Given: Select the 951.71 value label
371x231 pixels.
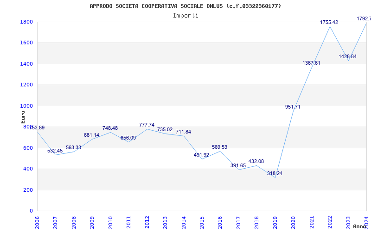Looking at the screenshot, I should tap(293, 107).
